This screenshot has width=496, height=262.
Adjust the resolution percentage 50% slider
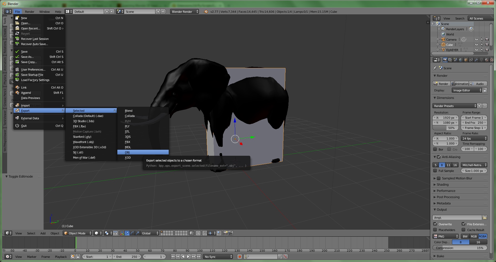pos(445,128)
